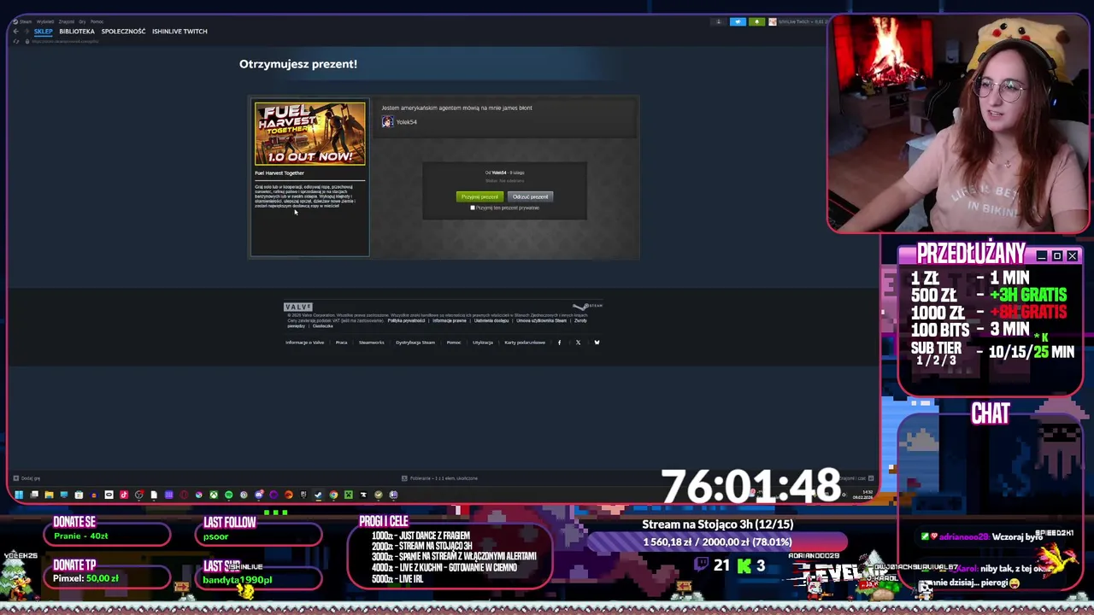The width and height of the screenshot is (1094, 615).
Task: Open the Dystrybucja Steam footer link
Action: (x=415, y=343)
